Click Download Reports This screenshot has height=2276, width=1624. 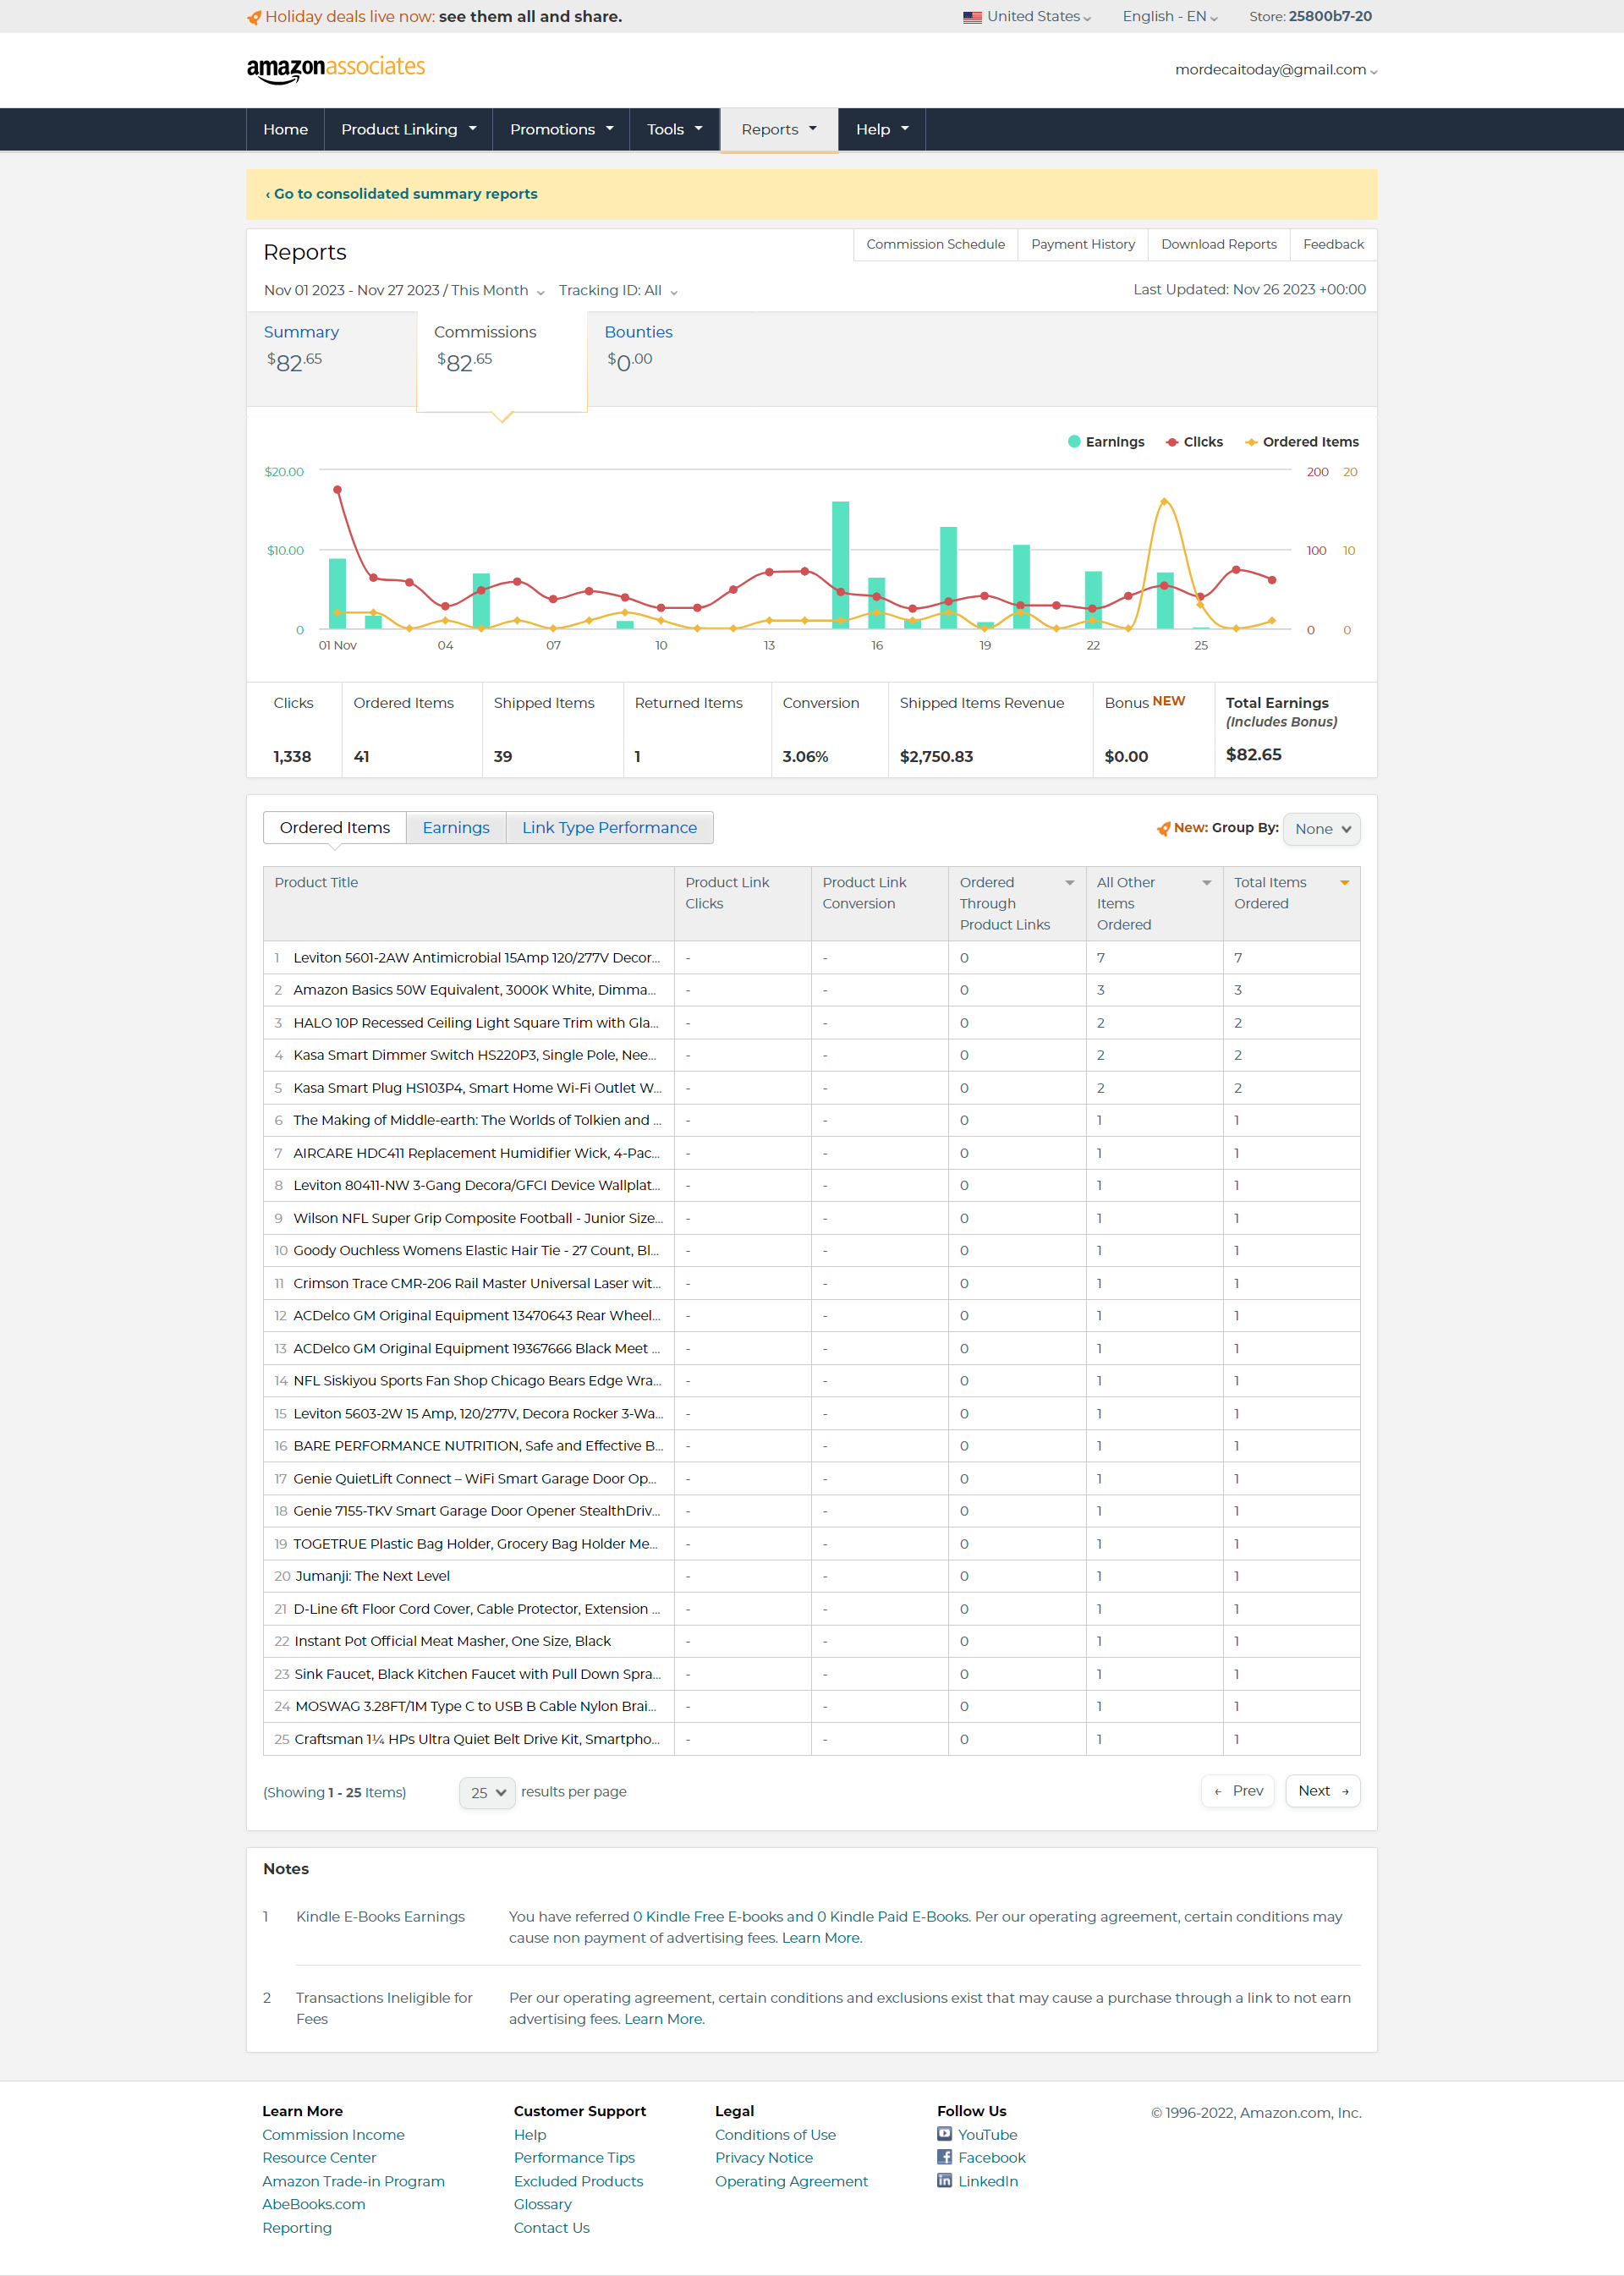coord(1218,245)
